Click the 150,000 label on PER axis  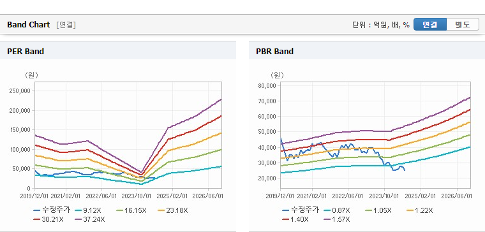click(20, 130)
